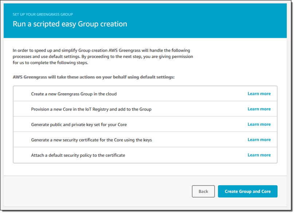Click the 'SET UP YOUR GREENGRASS GROUP' label
The height and width of the screenshot is (214, 295).
[x=43, y=15]
